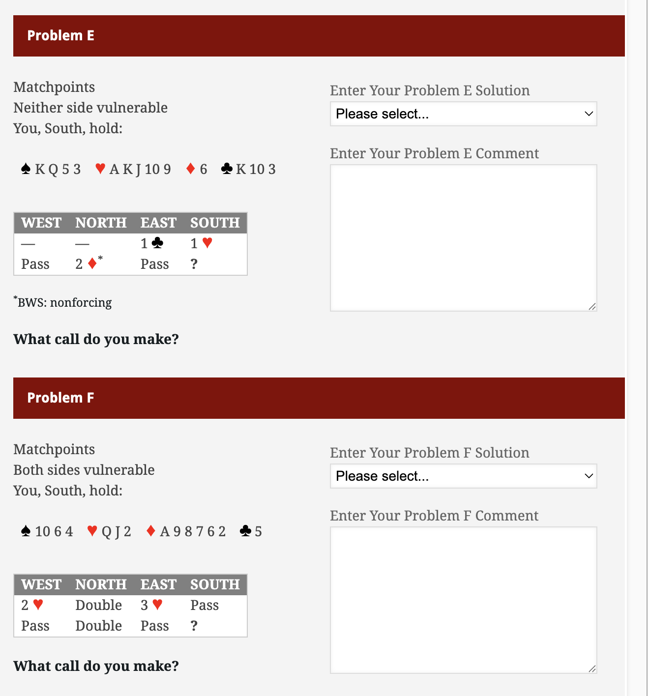The width and height of the screenshot is (648, 696).
Task: Click the club icon beside the 5 in Problem F's hand
Action: [245, 531]
